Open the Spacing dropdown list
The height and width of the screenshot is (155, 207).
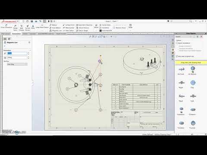point(17,64)
